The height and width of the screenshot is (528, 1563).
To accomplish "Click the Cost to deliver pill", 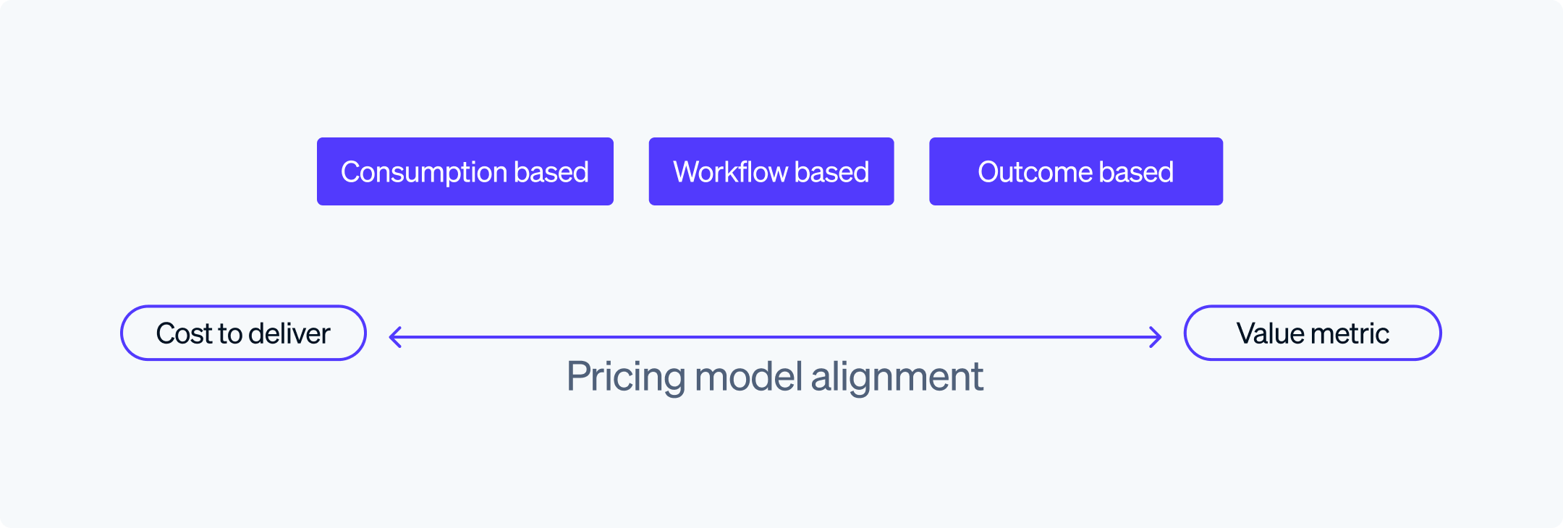I will [x=243, y=333].
